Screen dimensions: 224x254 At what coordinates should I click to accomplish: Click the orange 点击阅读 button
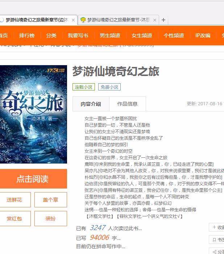pyautogui.click(x=33, y=179)
